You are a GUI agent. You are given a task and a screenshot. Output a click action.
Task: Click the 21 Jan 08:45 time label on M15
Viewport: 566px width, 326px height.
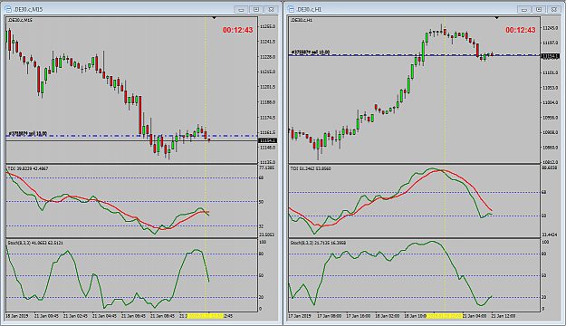point(162,316)
